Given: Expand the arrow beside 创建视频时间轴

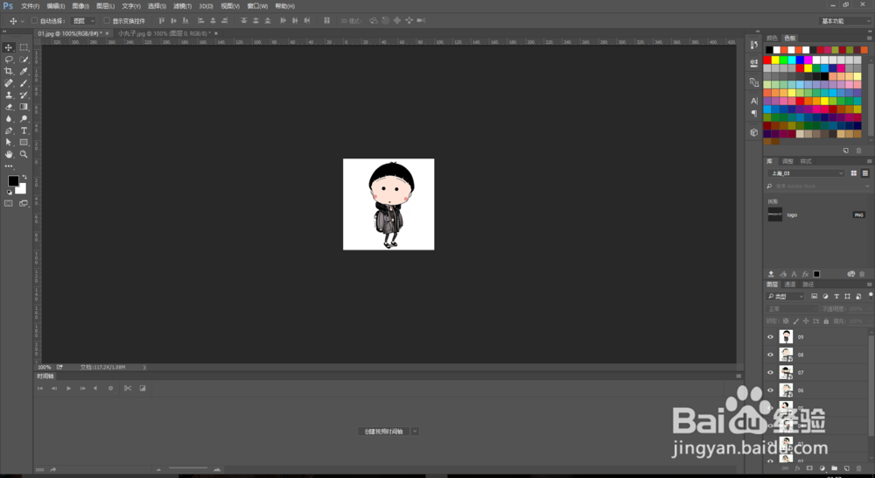Looking at the screenshot, I should coord(415,431).
